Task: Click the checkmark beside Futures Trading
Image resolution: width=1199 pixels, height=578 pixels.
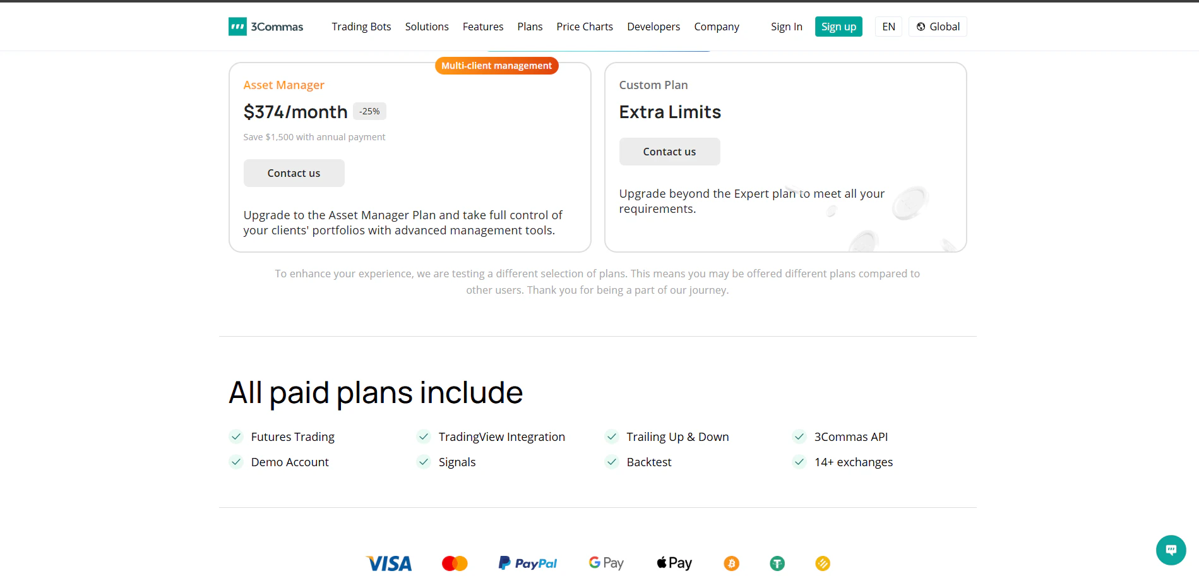Action: (236, 437)
